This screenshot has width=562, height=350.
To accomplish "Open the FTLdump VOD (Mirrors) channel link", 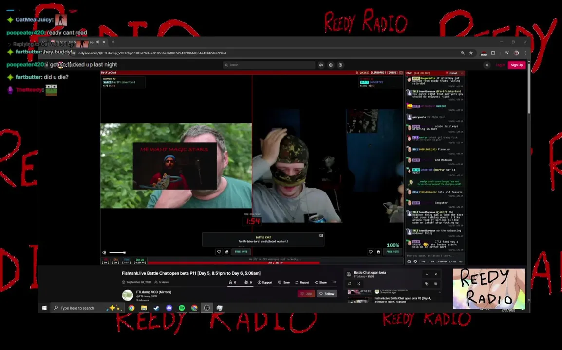I will [x=154, y=292].
